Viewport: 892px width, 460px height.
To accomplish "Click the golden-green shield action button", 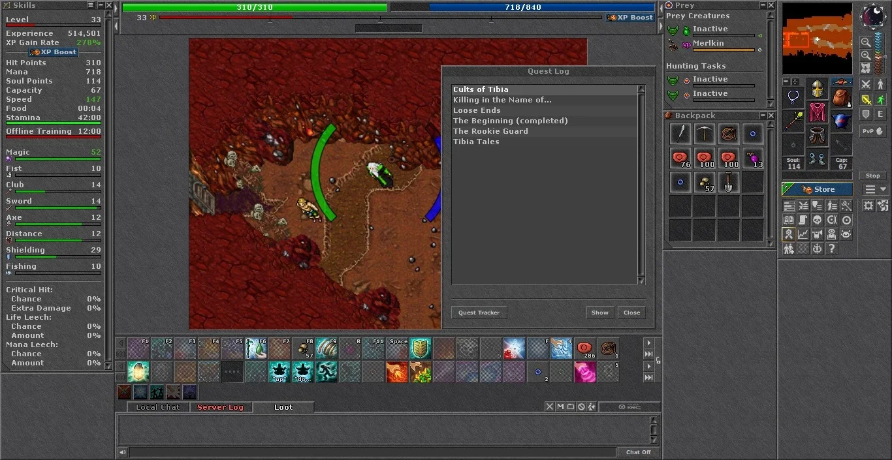I will (421, 348).
